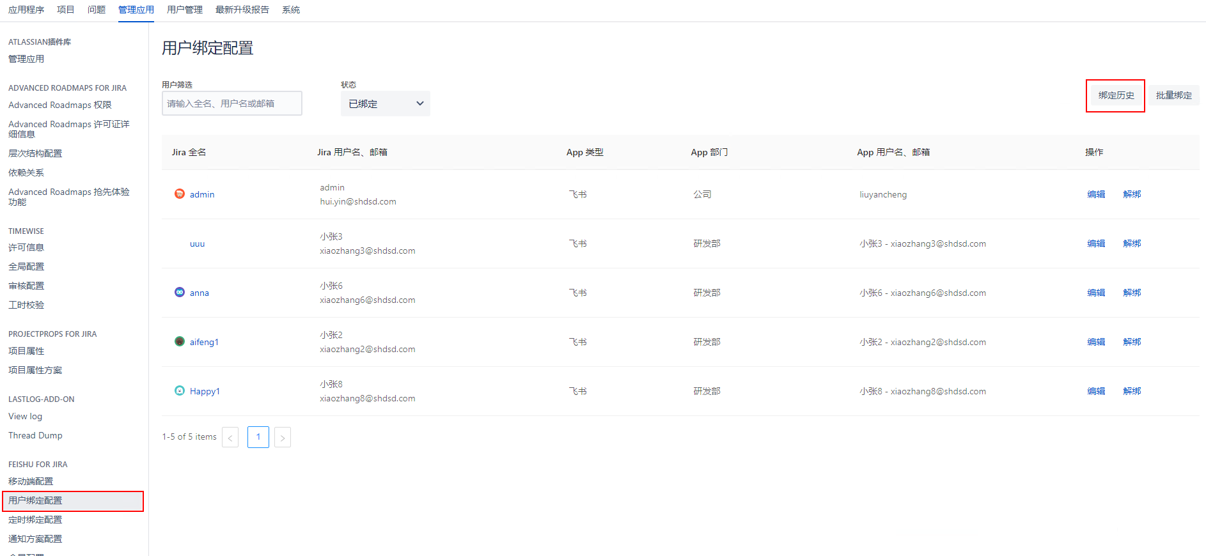Open the 状态 dropdown showing 已绑定
The image size is (1206, 556).
385,104
